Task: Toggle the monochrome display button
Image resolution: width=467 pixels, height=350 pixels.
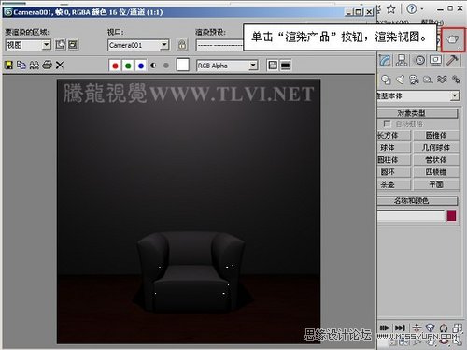Action: point(166,66)
